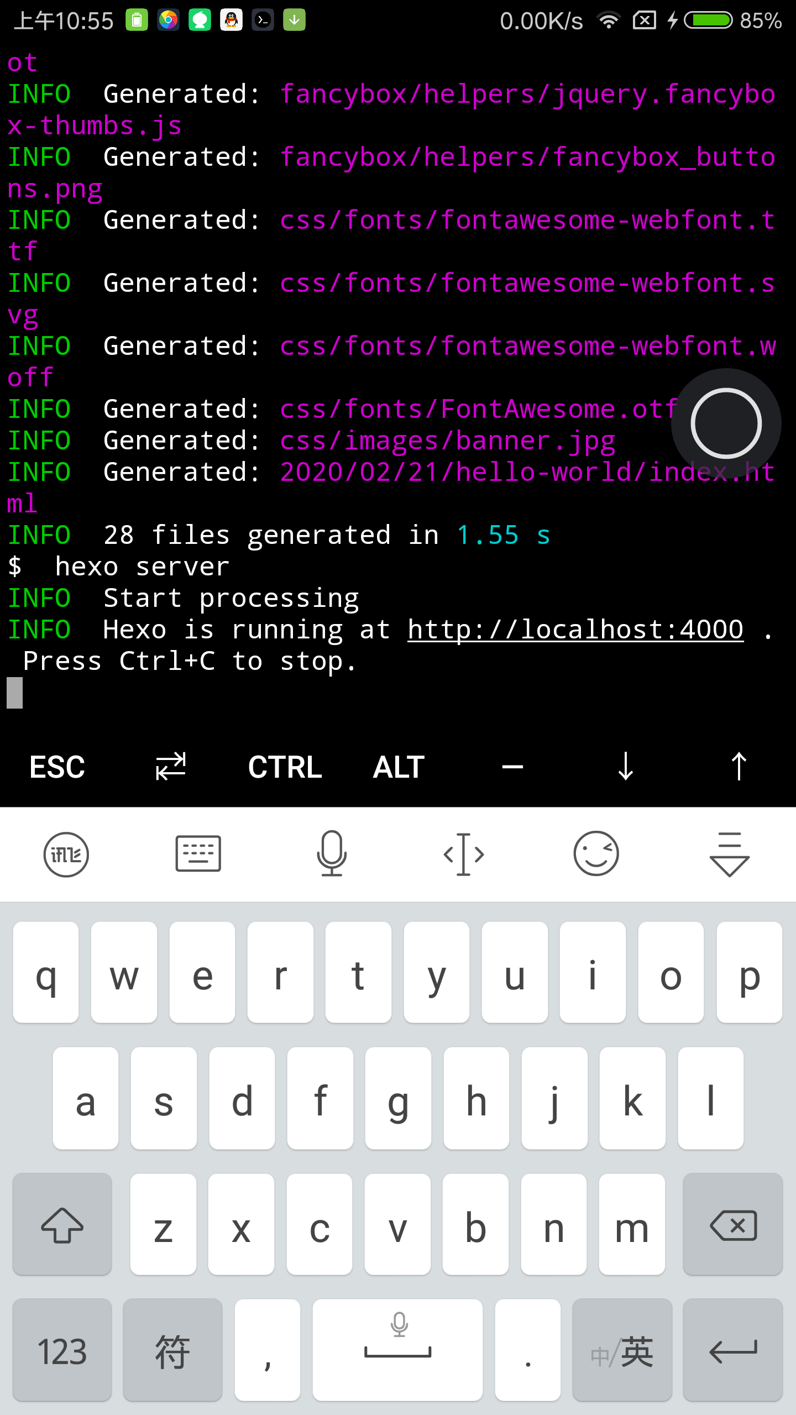Open keyboard layout switcher icon
Viewport: 796px width, 1415px height.
198,854
